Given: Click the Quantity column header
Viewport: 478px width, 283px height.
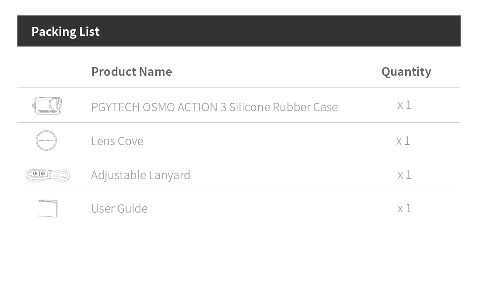Looking at the screenshot, I should coord(406,72).
